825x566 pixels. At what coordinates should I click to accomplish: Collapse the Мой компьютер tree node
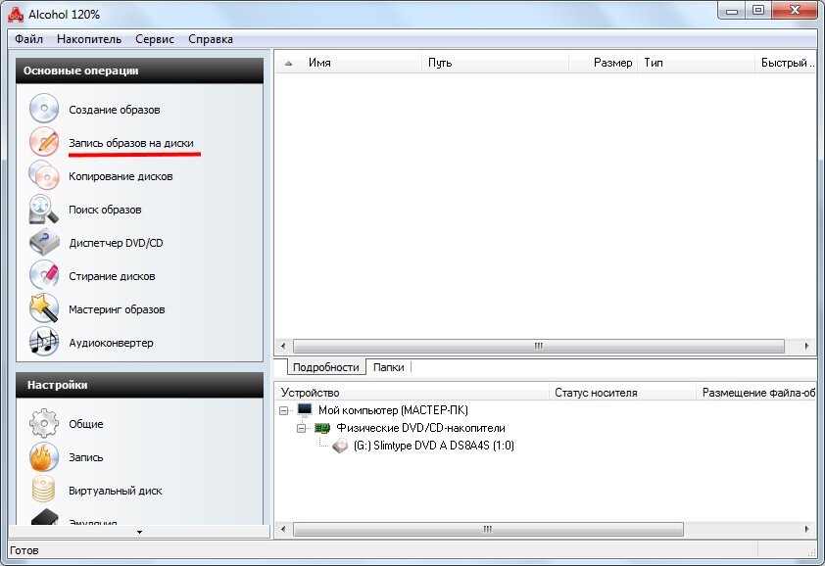[283, 410]
